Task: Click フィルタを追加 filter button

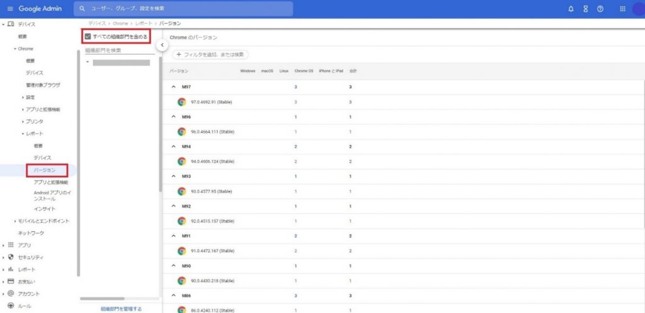Action: coord(210,54)
